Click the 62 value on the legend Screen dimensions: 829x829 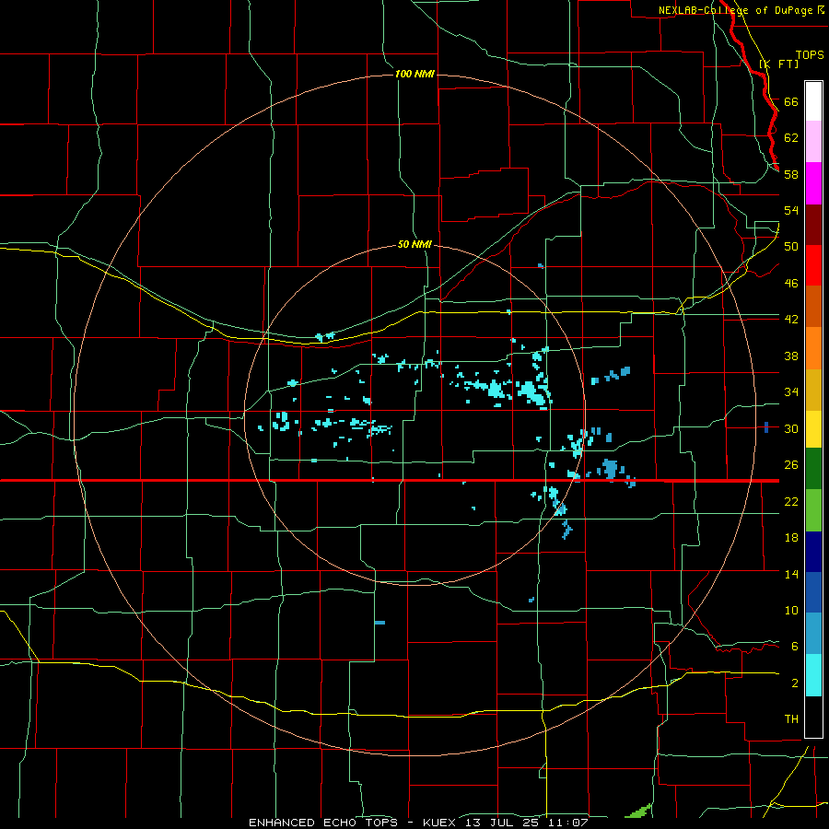(791, 137)
